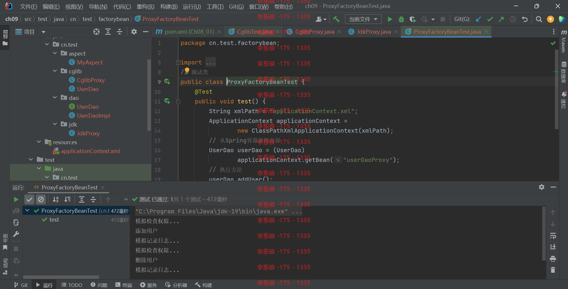Close the ProxyFactoryBeanTest.java editor tab
Screen dimensions: 568x289
click(x=486, y=32)
